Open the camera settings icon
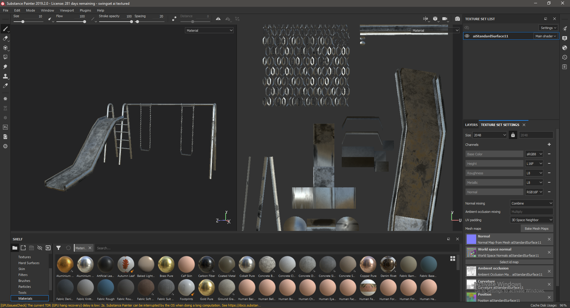Image resolution: width=570 pixels, height=308 pixels. coord(445,19)
